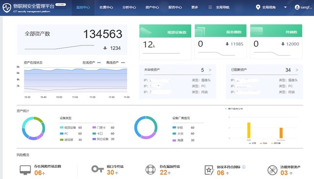The image size is (314, 179).
Task: Click the hamburger icon beside 全局导航
Action: coord(210,7)
